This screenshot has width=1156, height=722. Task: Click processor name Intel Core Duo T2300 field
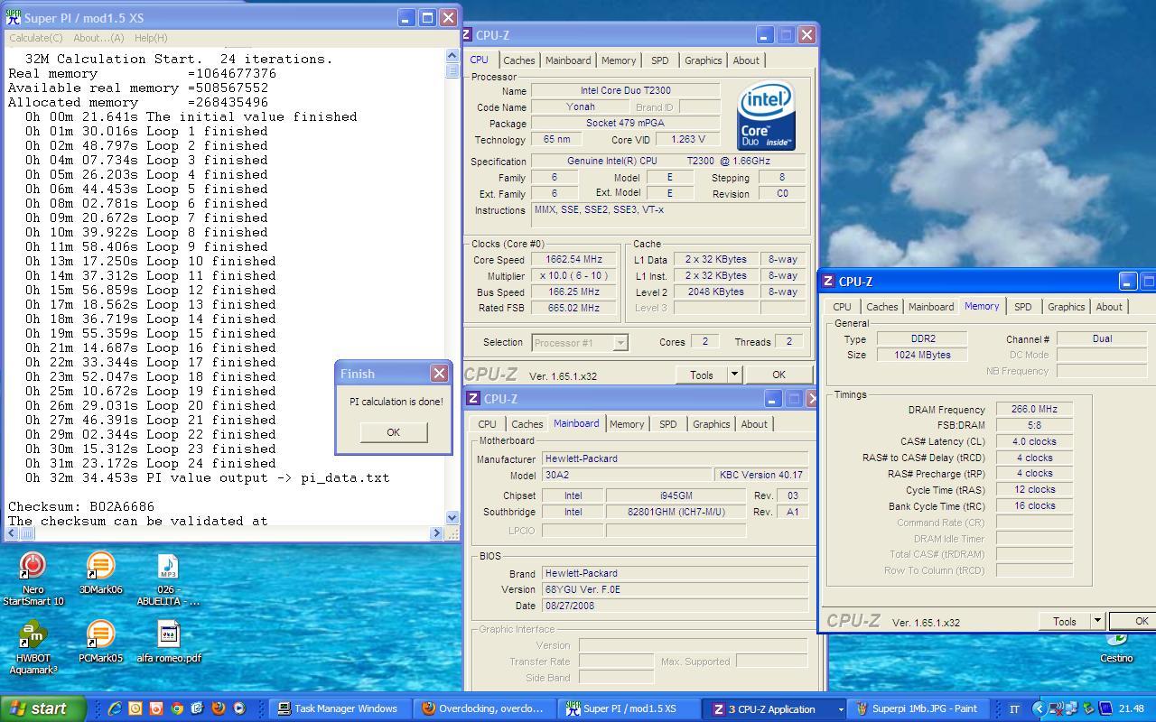point(625,90)
